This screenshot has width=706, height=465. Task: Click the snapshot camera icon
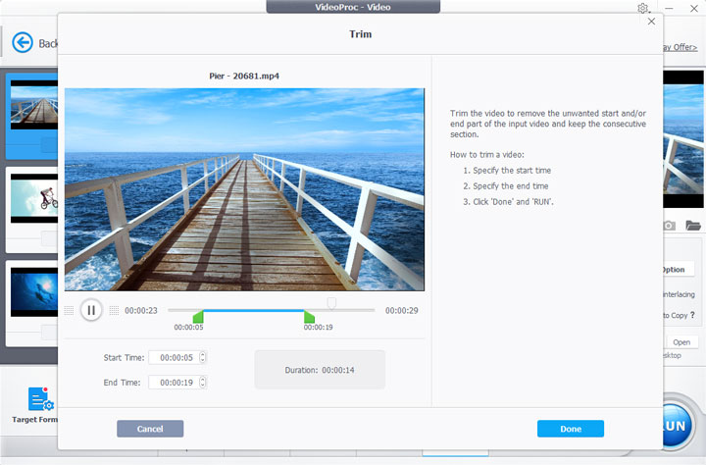tap(669, 226)
